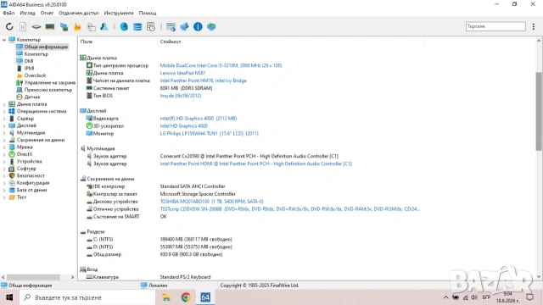Viewport: 543px width, 305px height.
Task: Click the taskbar search box
Action: click(87, 297)
